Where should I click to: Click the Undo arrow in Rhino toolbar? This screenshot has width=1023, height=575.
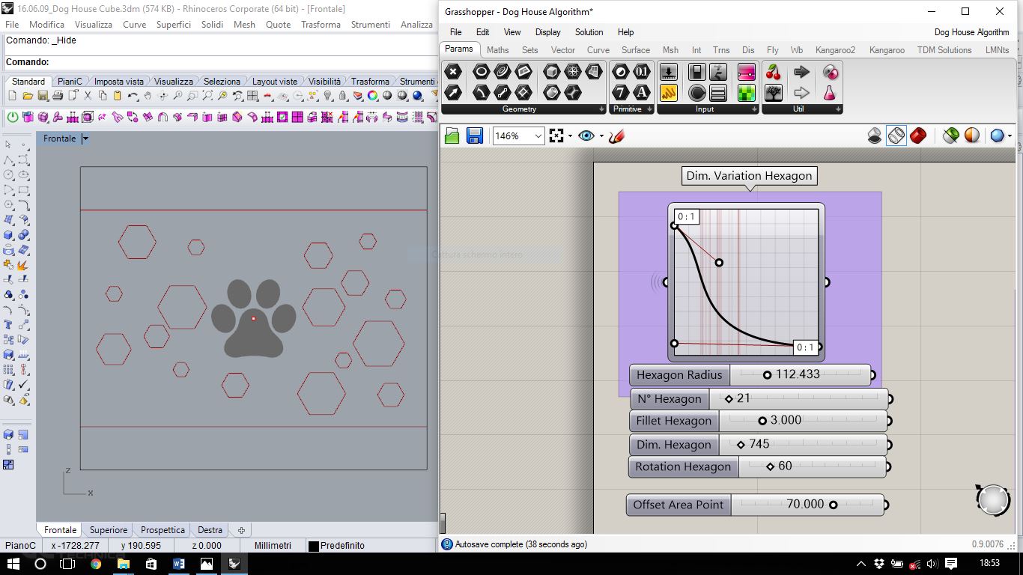pos(133,96)
